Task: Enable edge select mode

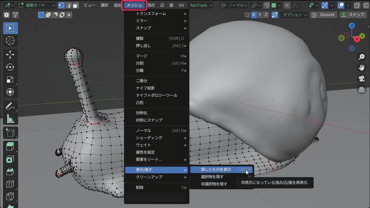Action: (68, 5)
